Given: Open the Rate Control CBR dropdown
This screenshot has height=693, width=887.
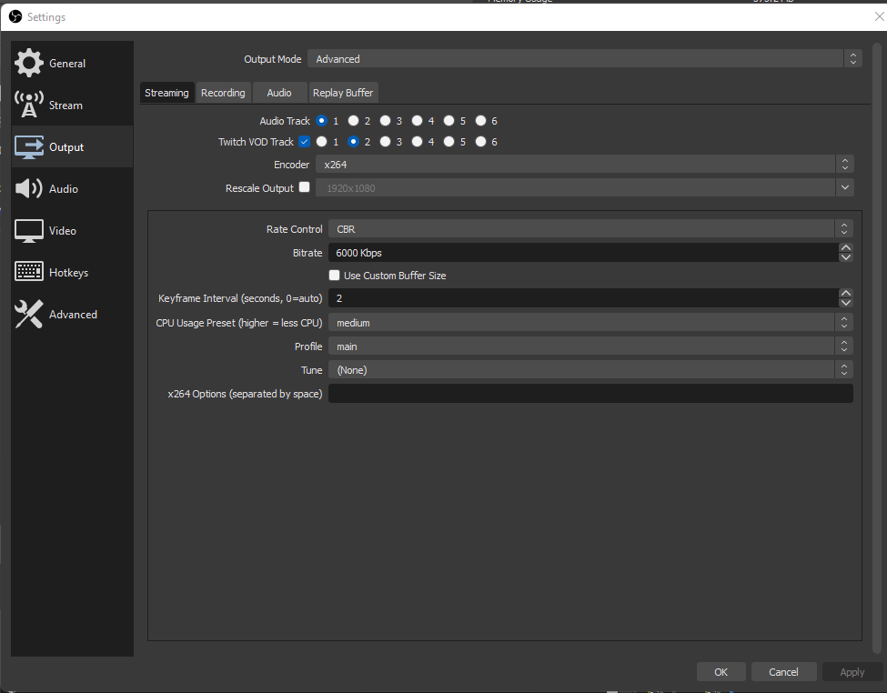Looking at the screenshot, I should 590,229.
